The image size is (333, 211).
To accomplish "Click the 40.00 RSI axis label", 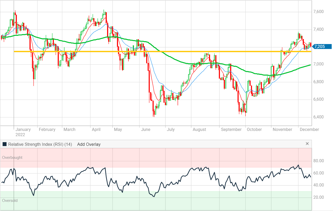I will (318, 185).
